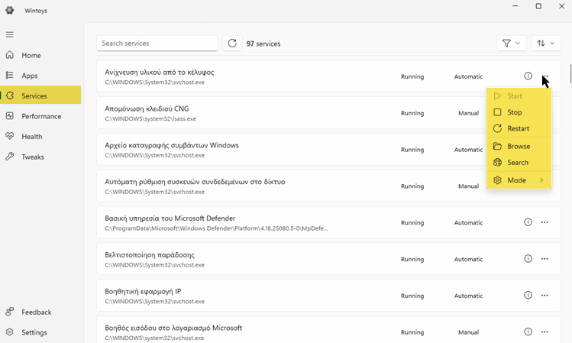Open the sort order dropdown
Screen dimensions: 572x343
coord(545,44)
